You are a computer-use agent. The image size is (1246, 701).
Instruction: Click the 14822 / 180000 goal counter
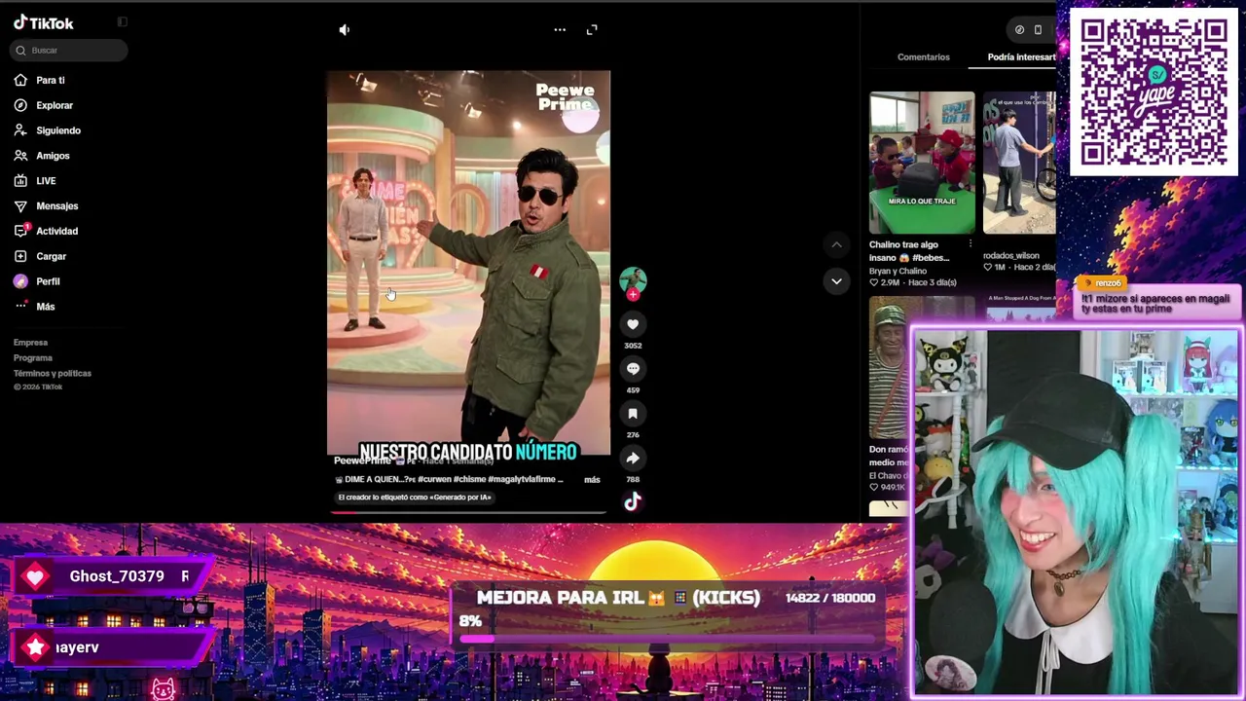click(x=830, y=598)
